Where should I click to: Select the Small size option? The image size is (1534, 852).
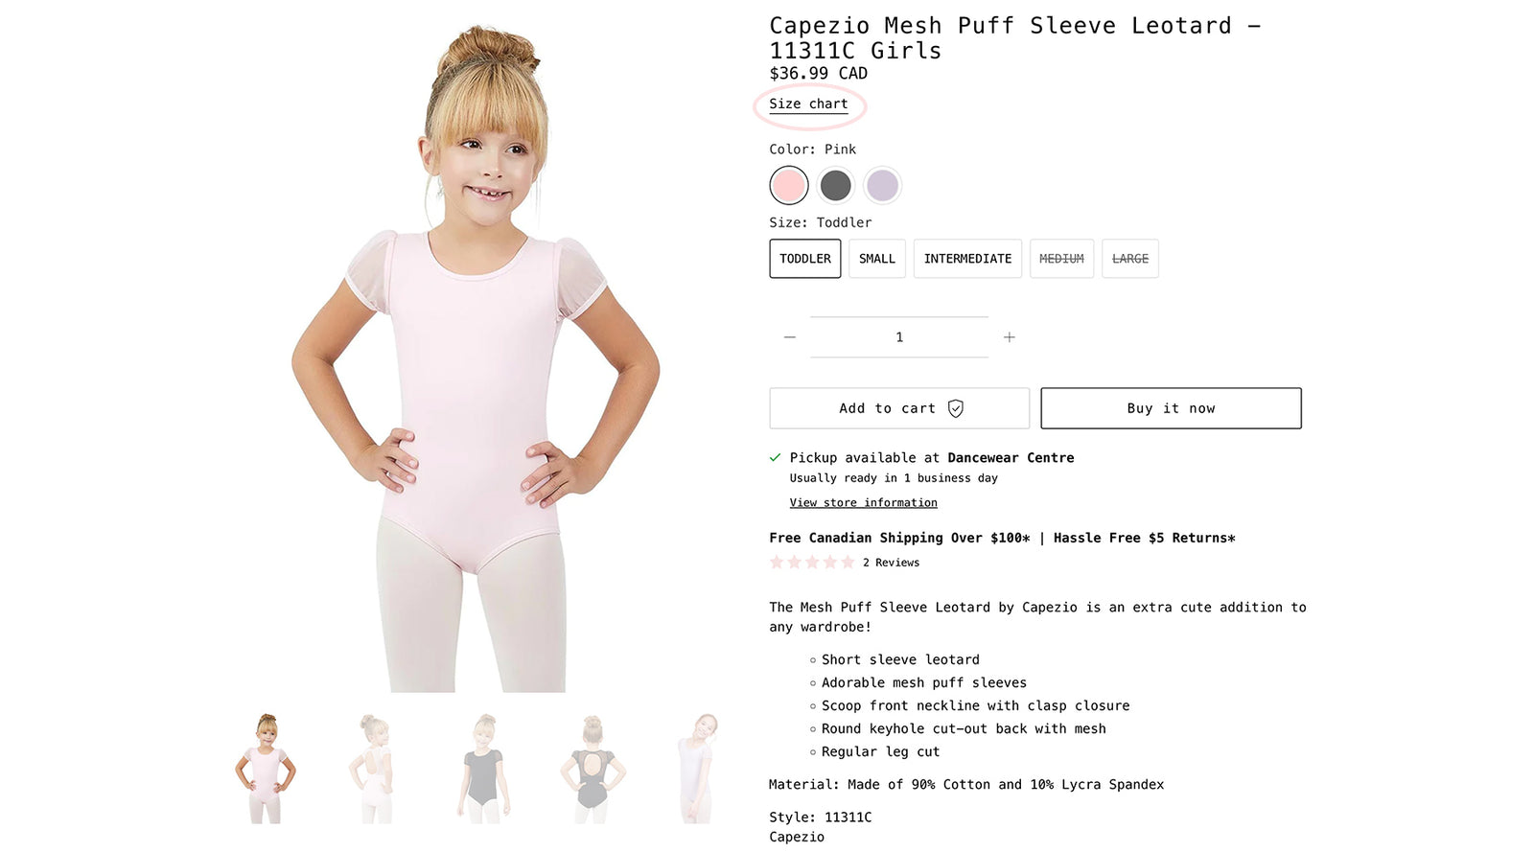pos(877,259)
